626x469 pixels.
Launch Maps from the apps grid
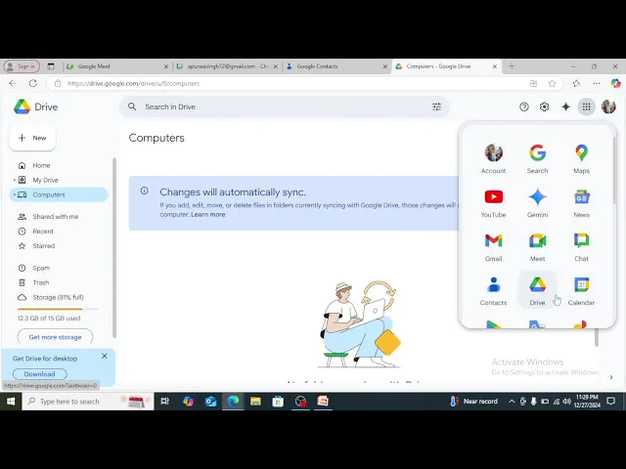[x=581, y=158]
